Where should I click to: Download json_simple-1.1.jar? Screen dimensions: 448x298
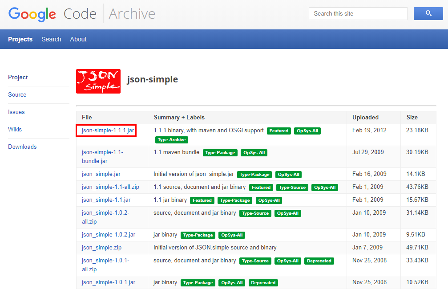pyautogui.click(x=106, y=200)
